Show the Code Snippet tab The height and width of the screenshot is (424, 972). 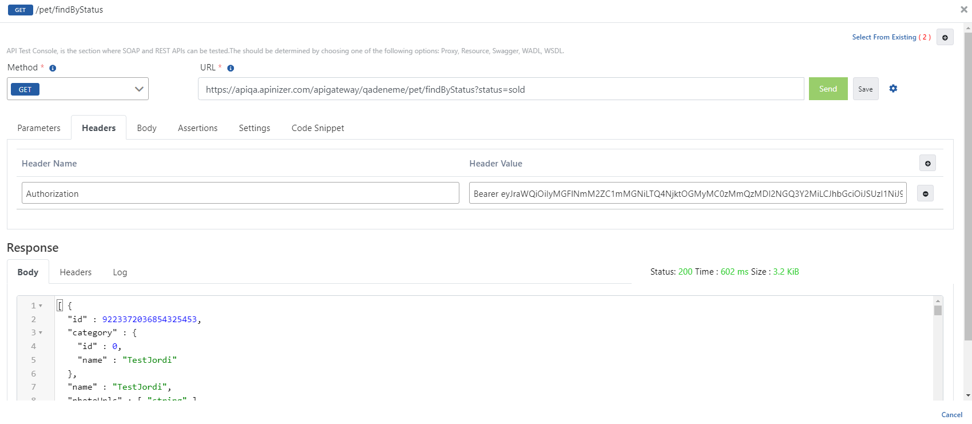tap(318, 128)
